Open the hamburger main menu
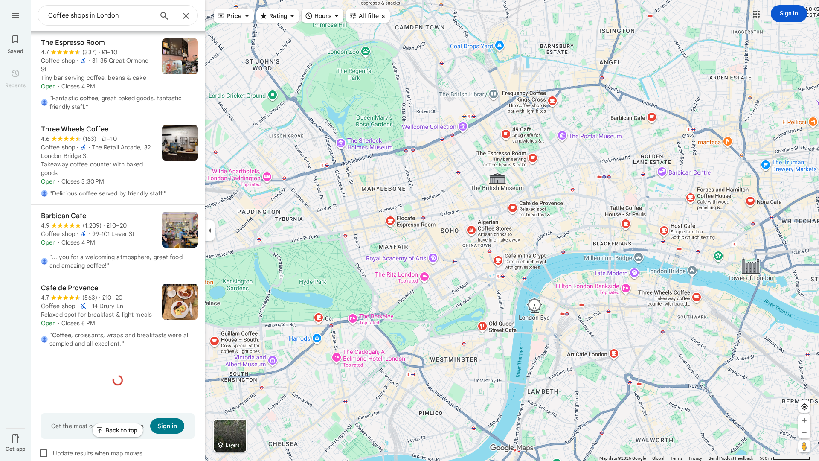 coord(15,15)
